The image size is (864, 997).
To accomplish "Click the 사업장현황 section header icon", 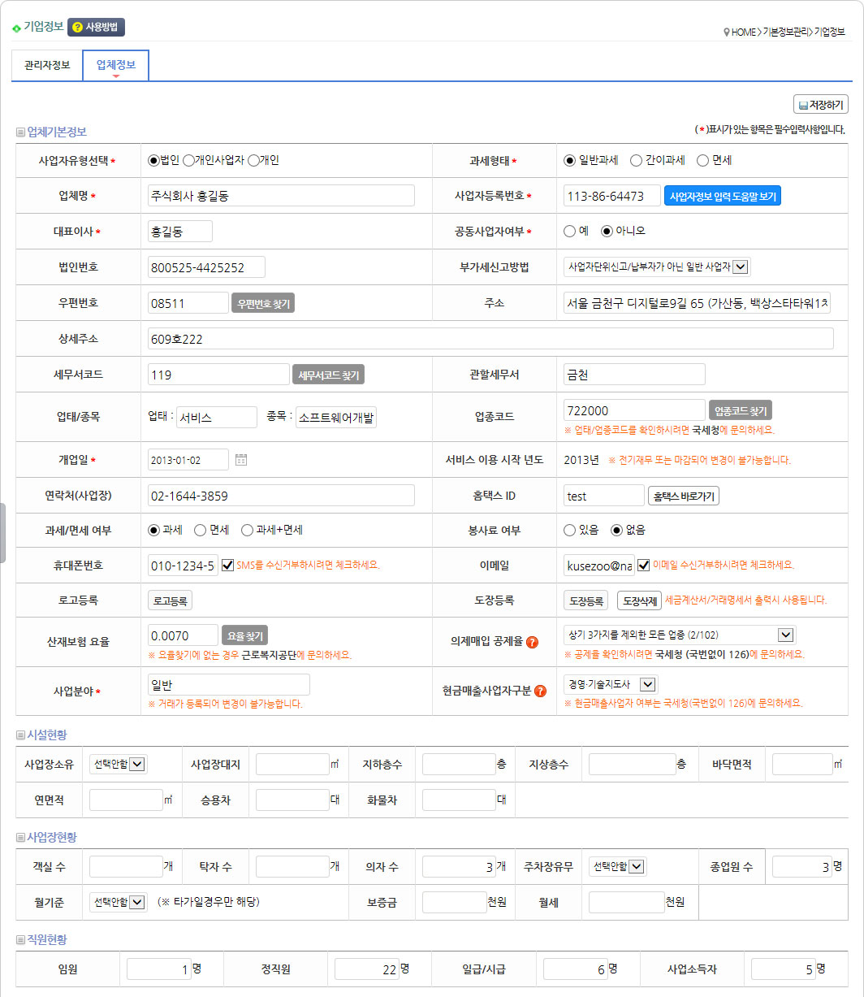I will point(20,837).
